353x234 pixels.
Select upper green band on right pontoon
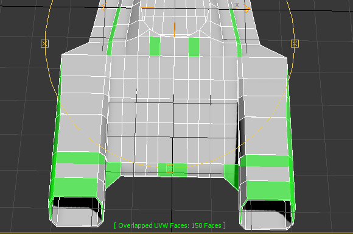(265, 161)
